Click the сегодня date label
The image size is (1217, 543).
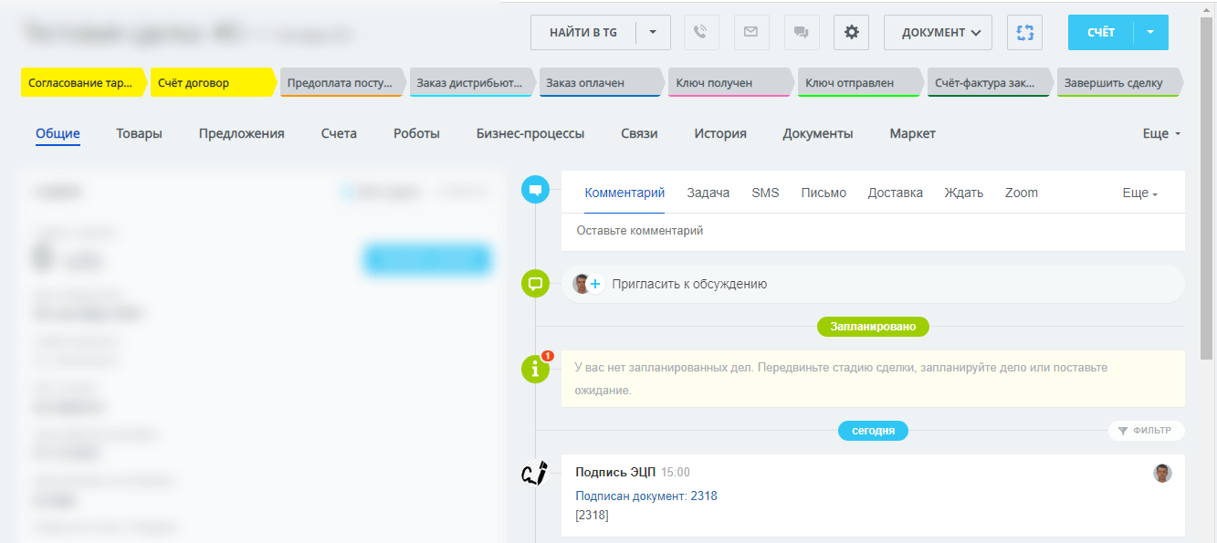(873, 431)
